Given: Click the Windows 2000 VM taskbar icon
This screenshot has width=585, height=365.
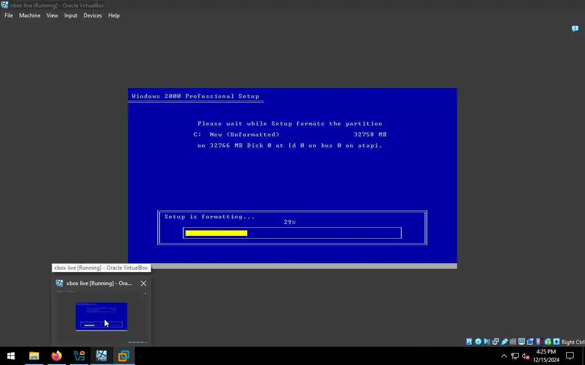Looking at the screenshot, I should pos(101,356).
